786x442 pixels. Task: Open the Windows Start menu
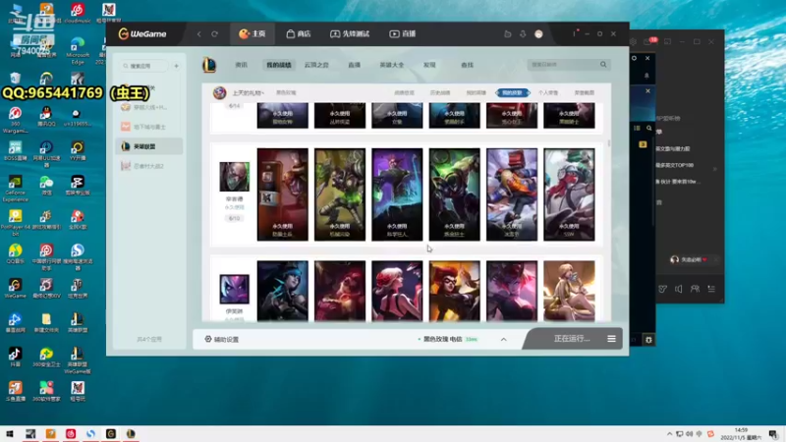[x=10, y=433]
